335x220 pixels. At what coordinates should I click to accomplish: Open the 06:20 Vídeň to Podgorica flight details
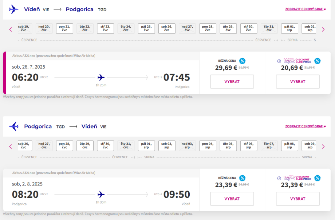(x=101, y=77)
